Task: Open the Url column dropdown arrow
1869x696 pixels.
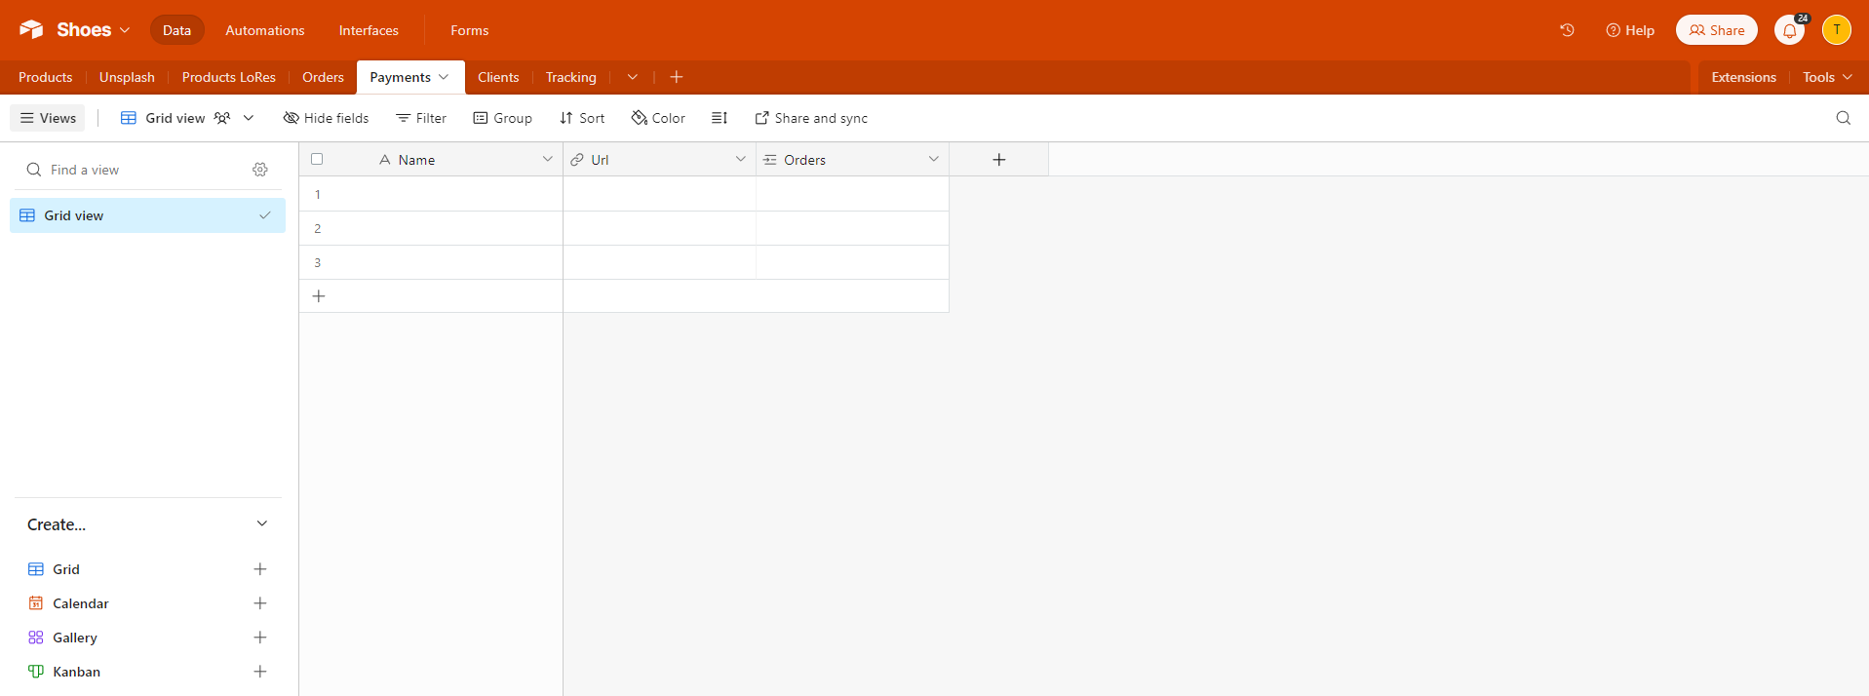Action: click(740, 159)
